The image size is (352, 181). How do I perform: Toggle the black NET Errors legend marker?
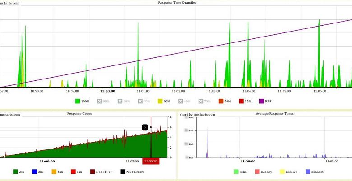[123, 172]
